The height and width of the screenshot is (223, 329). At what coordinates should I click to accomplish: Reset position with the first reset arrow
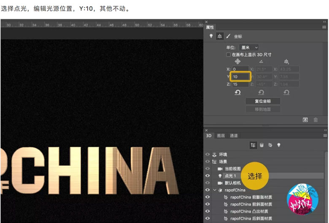[237, 92]
